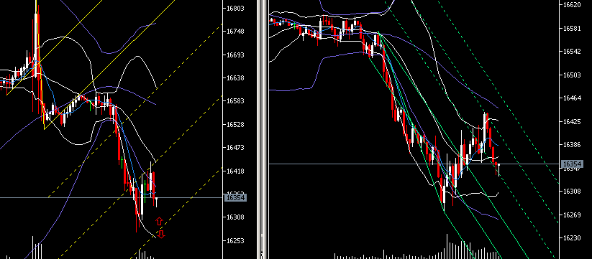Click the 16528 price label on left chart axis

[x=235, y=125]
